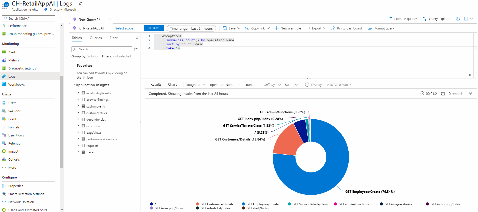This screenshot has height=212, width=478.
Task: Click the Pin to dashboard icon
Action: point(333,28)
